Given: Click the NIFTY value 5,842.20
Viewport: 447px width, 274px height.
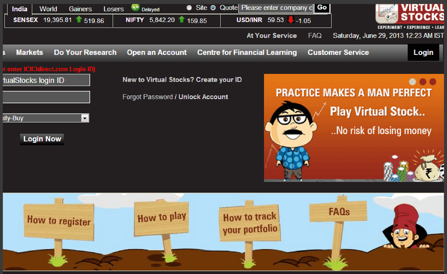Looking at the screenshot, I should click(x=162, y=20).
